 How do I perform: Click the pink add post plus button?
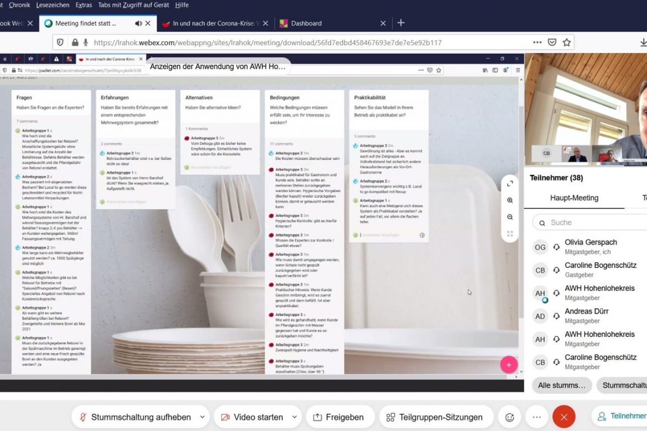509,364
